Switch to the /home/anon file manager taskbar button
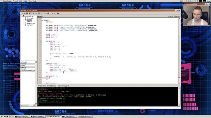The image size is (211, 118). pyautogui.click(x=85, y=117)
